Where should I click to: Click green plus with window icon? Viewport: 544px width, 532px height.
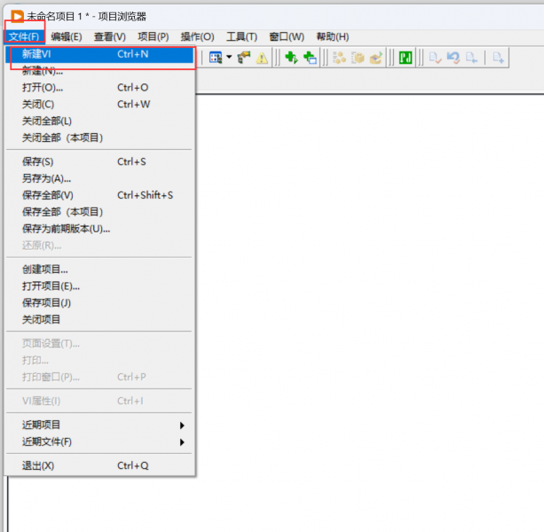310,58
